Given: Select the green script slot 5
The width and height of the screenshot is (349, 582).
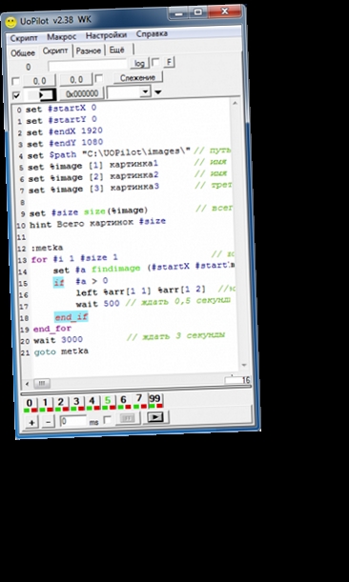Looking at the screenshot, I should tap(108, 400).
